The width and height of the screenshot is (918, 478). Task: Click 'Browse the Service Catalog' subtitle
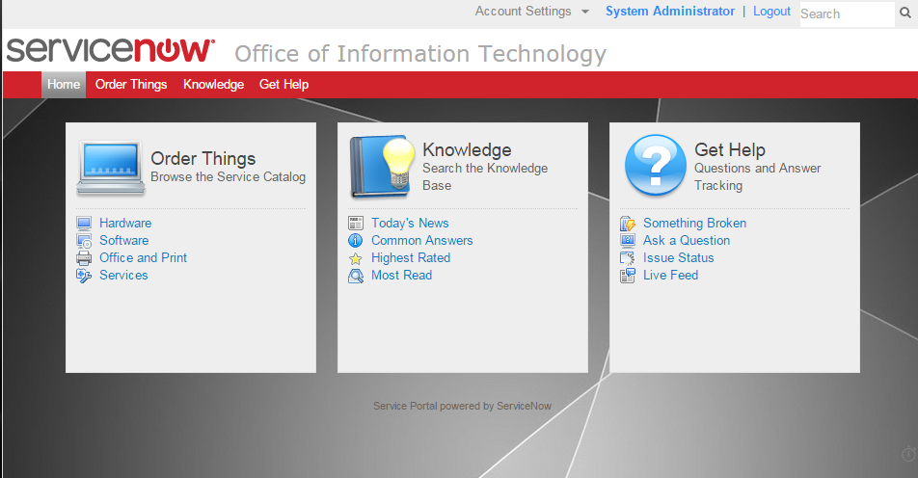point(228,176)
